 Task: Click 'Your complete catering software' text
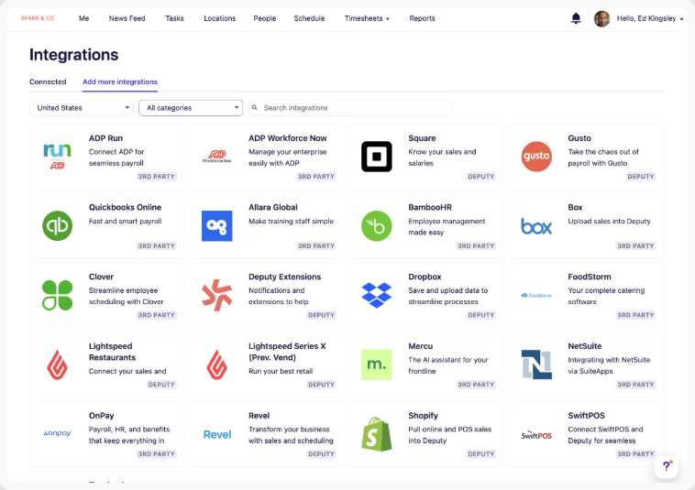pos(606,296)
